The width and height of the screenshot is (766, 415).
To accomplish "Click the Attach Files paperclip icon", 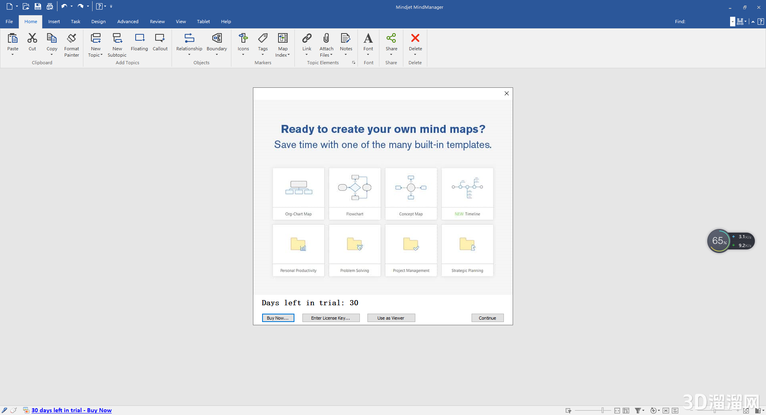I will tap(326, 38).
